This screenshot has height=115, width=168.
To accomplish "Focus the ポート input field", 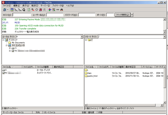I will 110,15.
